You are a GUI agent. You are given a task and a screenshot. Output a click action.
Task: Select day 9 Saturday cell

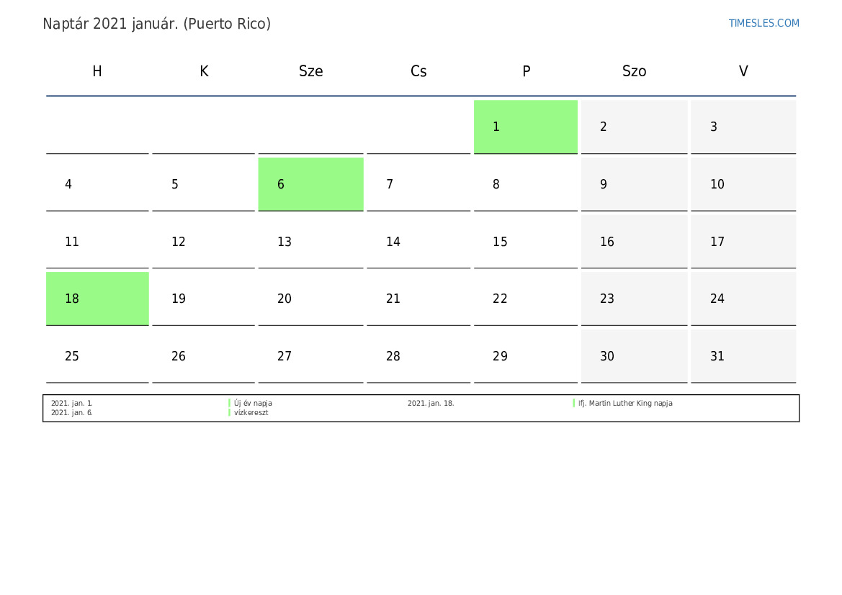point(634,184)
